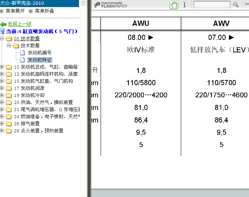
Task: Expand 13 发动机曲柄连杆机构 node
Action: pos(2,74)
